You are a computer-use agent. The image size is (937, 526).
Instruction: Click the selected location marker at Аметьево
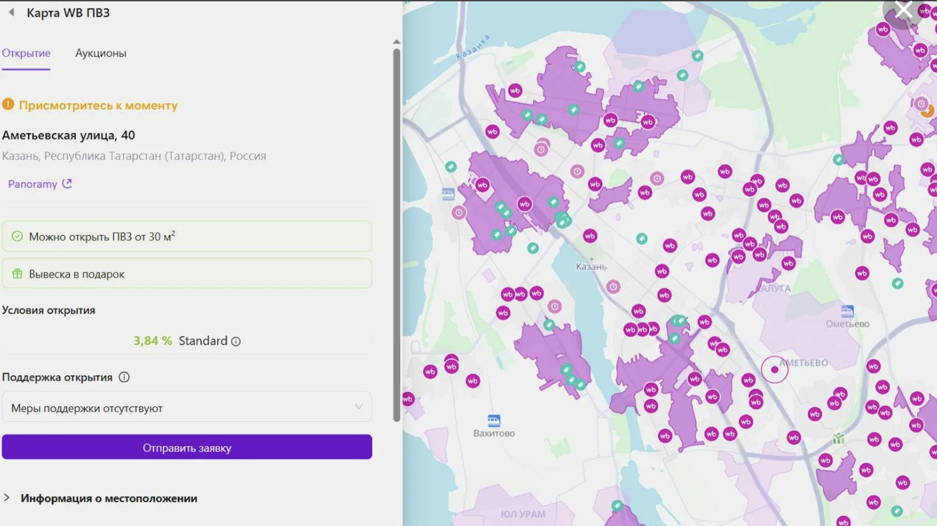[x=774, y=369]
